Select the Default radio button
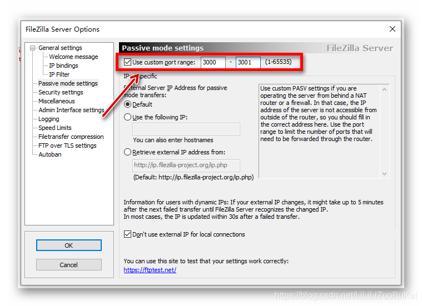The image size is (422, 306). point(127,104)
